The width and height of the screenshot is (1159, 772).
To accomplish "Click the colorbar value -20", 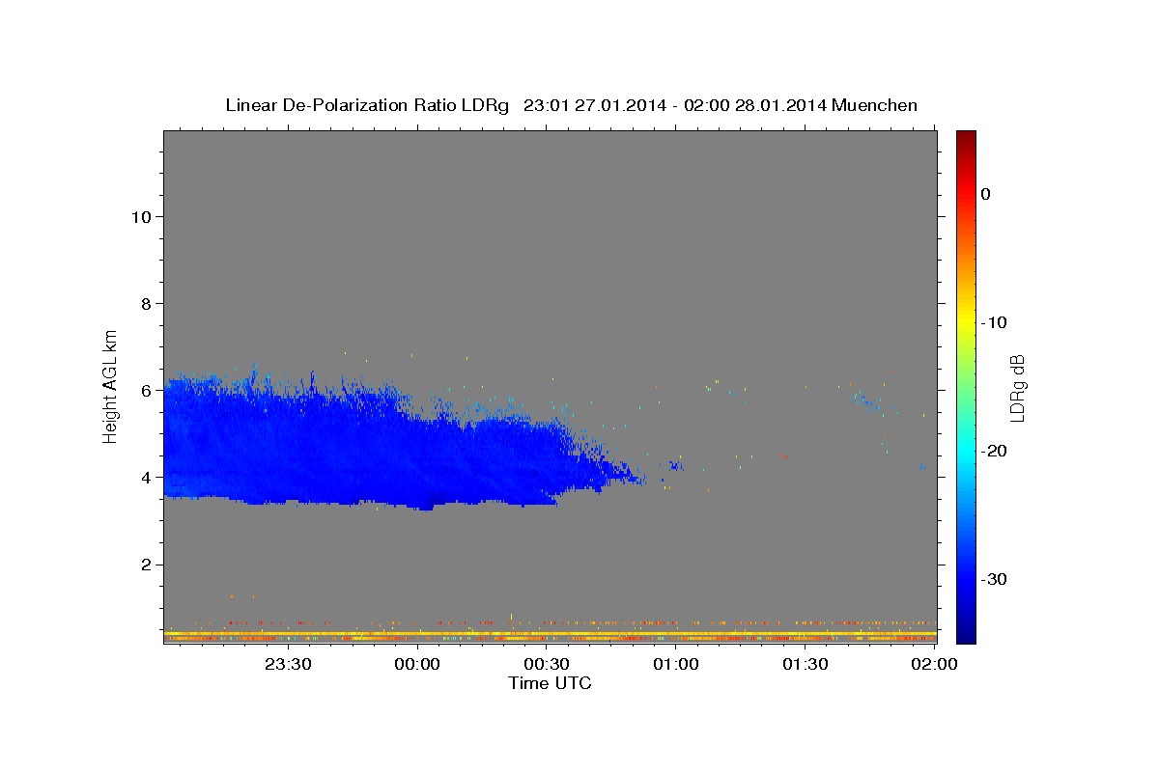I will click(994, 451).
